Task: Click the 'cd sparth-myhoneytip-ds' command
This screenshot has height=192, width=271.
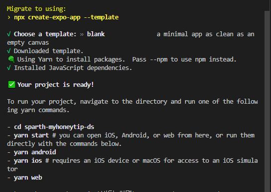Action: [54, 127]
